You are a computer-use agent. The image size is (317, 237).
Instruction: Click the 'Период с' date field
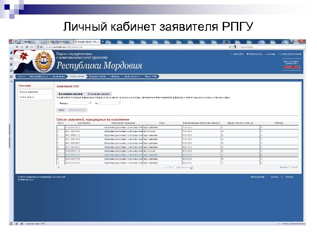pos(79,103)
